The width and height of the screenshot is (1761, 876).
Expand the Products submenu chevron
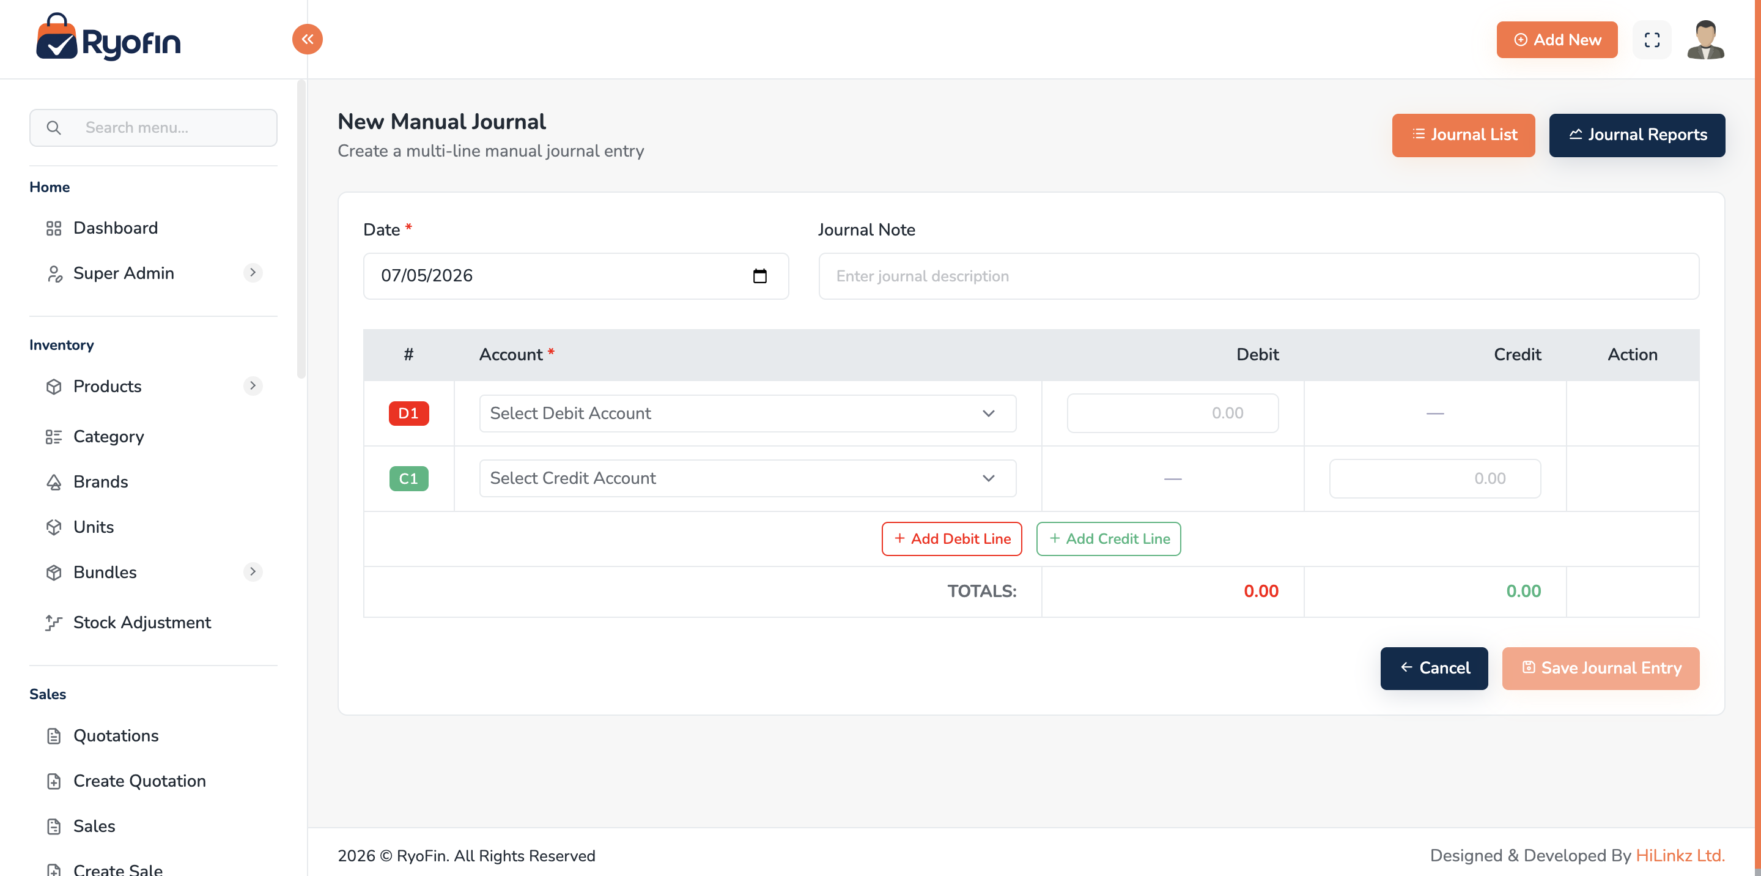tap(253, 385)
